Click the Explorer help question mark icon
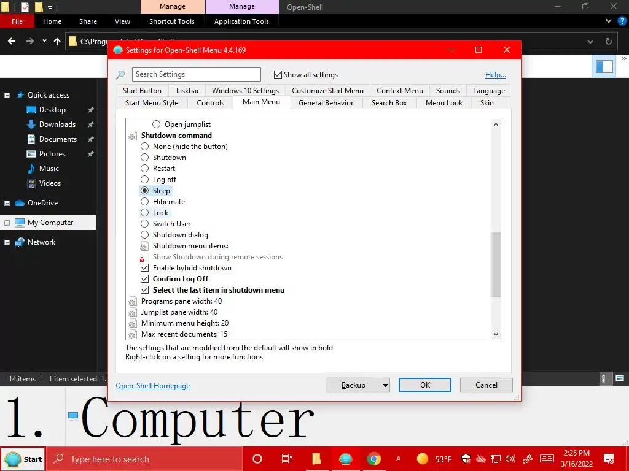 coord(622,21)
